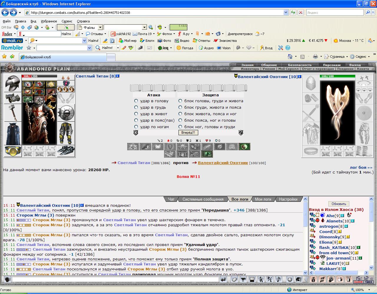Open the address bar URL history dropdown

click(286, 12)
